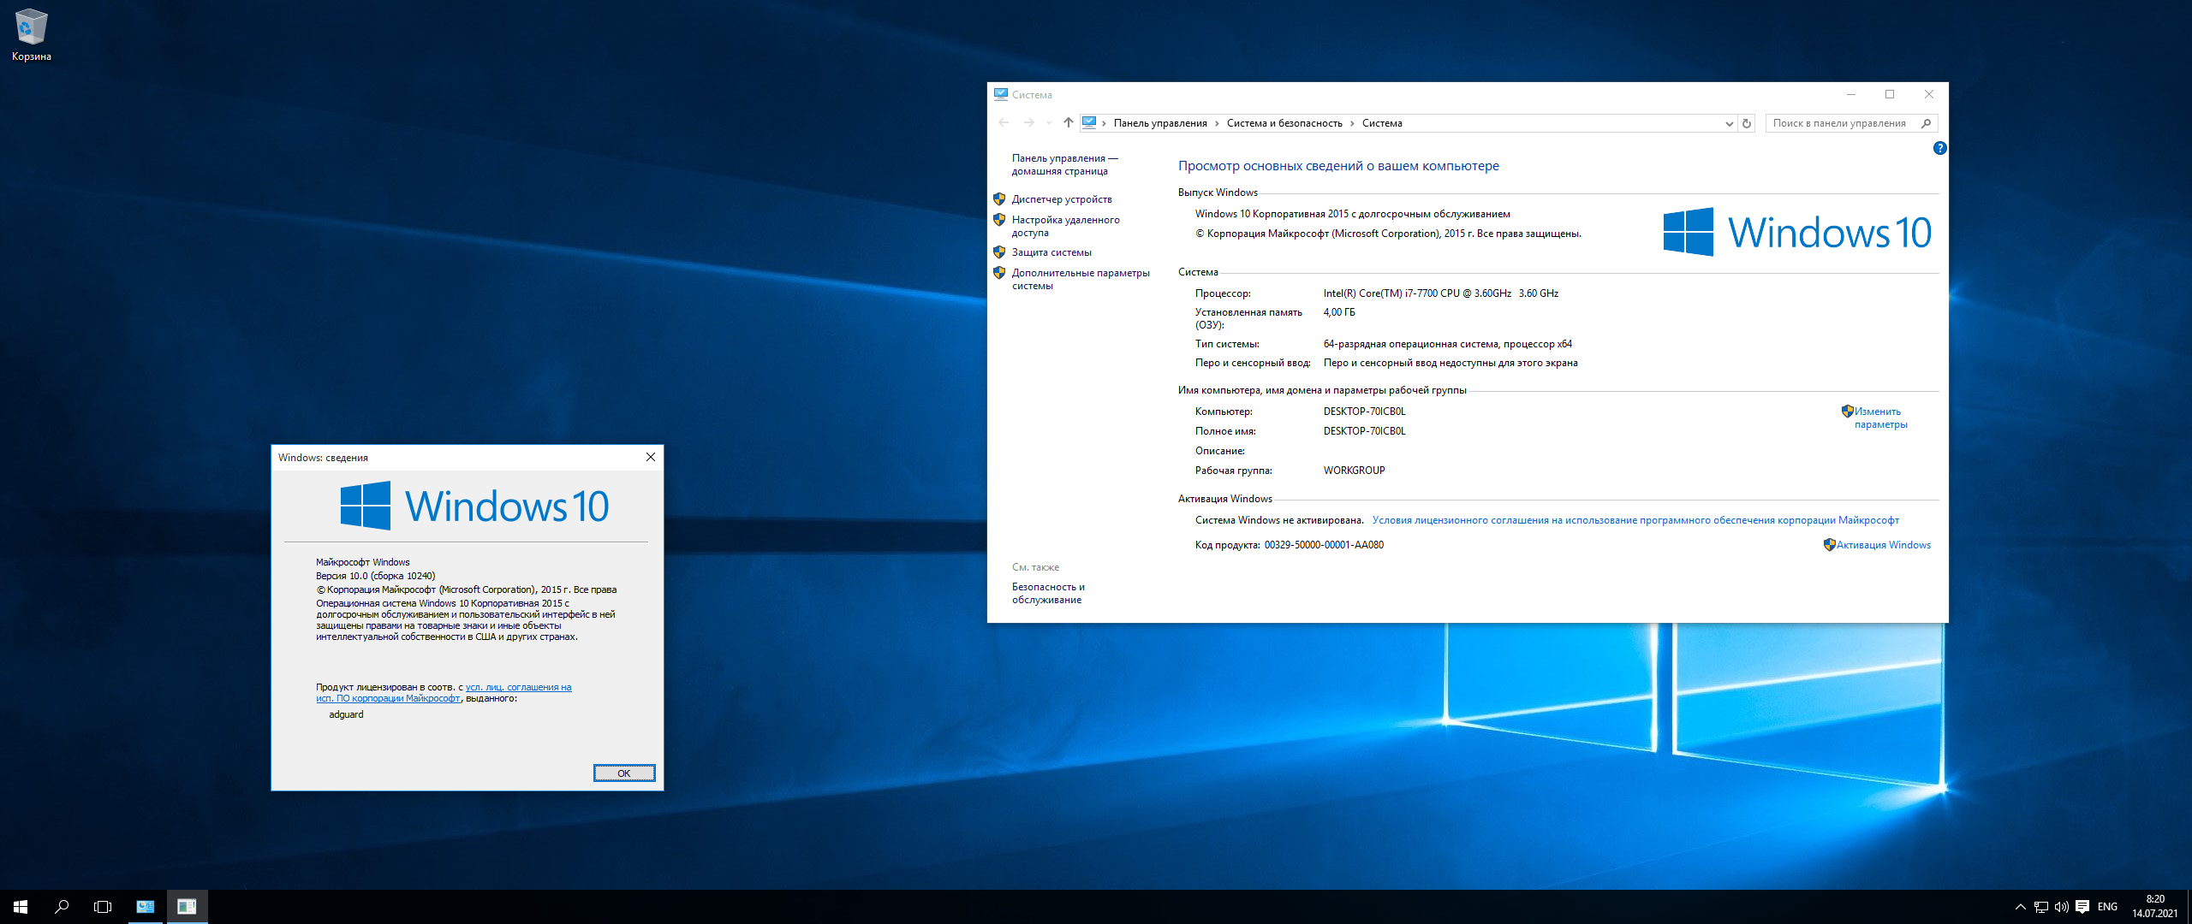Image resolution: width=2192 pixels, height=924 pixels.
Task: Open the volume speaker tray icon
Action: [x=2062, y=907]
